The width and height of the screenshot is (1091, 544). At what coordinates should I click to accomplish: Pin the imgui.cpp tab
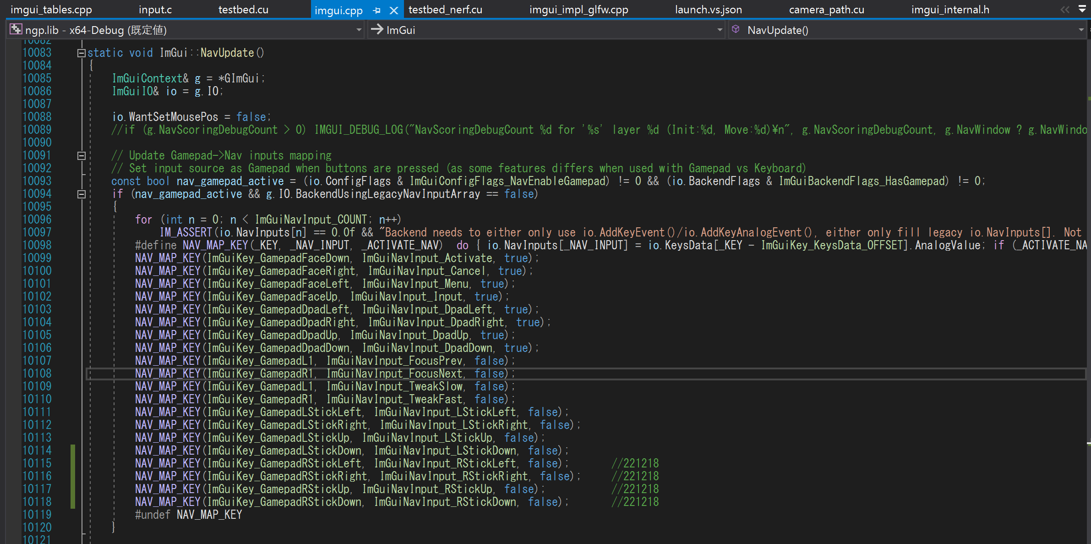(376, 10)
